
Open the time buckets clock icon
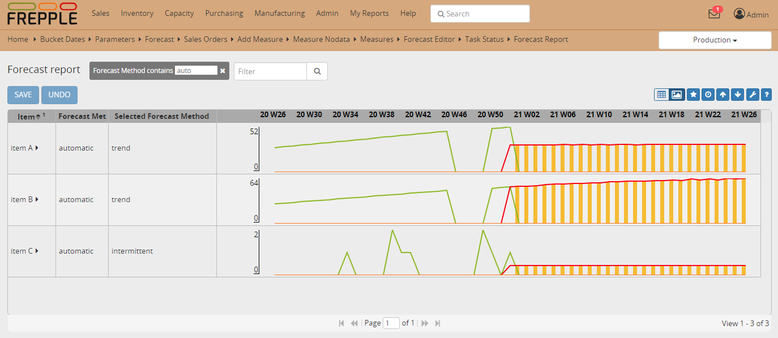pos(708,95)
